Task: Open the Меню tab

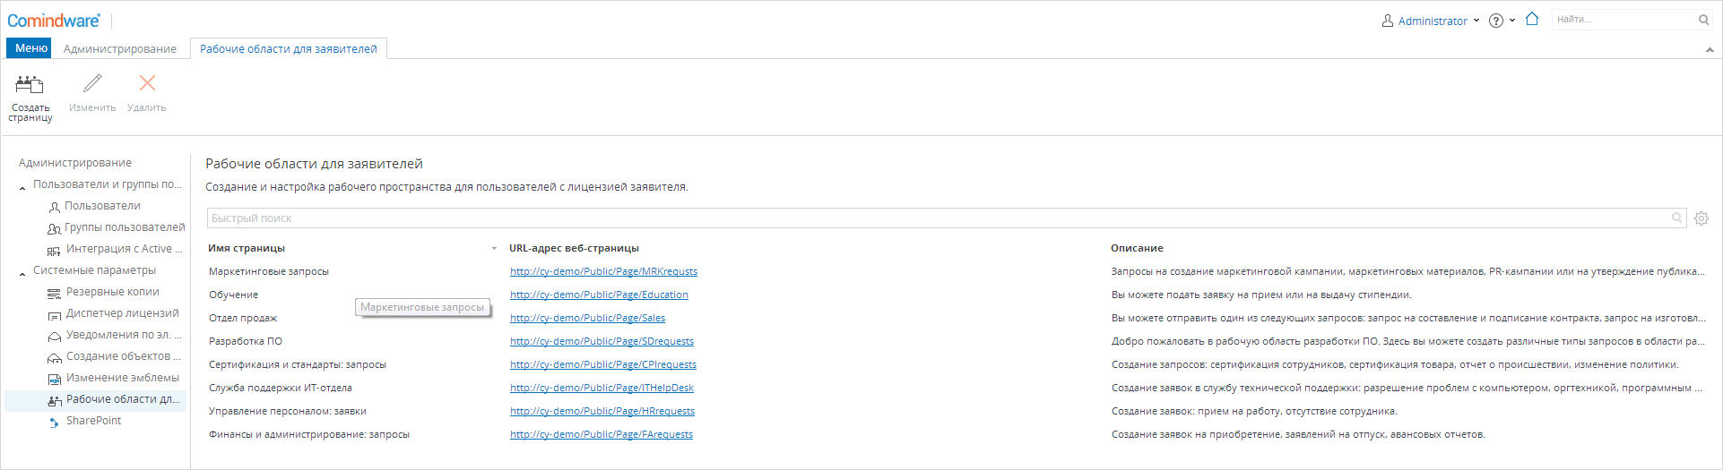Action: (30, 48)
